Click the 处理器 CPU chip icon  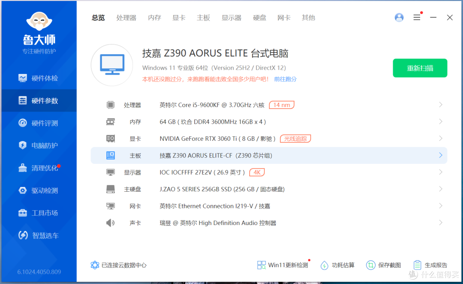coord(111,105)
